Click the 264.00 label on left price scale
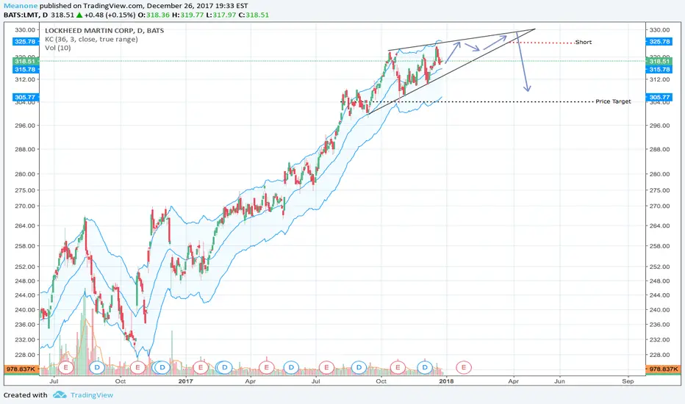 tap(25, 226)
